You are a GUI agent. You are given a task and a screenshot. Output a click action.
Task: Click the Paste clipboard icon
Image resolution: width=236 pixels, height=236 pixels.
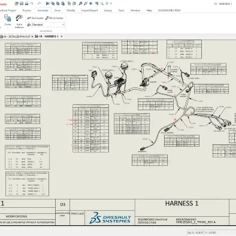(x=63, y=4)
